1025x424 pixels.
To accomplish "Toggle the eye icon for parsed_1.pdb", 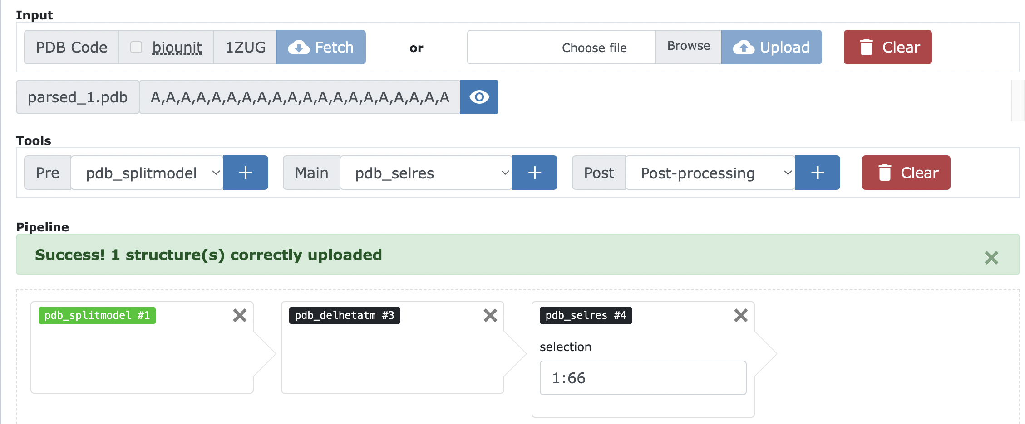I will 479,97.
